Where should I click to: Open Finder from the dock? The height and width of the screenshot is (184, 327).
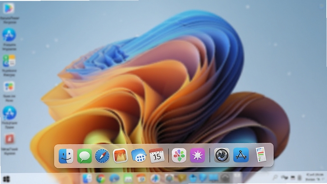click(66, 156)
